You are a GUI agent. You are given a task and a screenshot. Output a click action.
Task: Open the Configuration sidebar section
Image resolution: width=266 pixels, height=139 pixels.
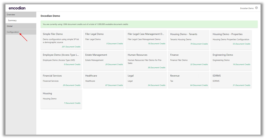(13, 32)
